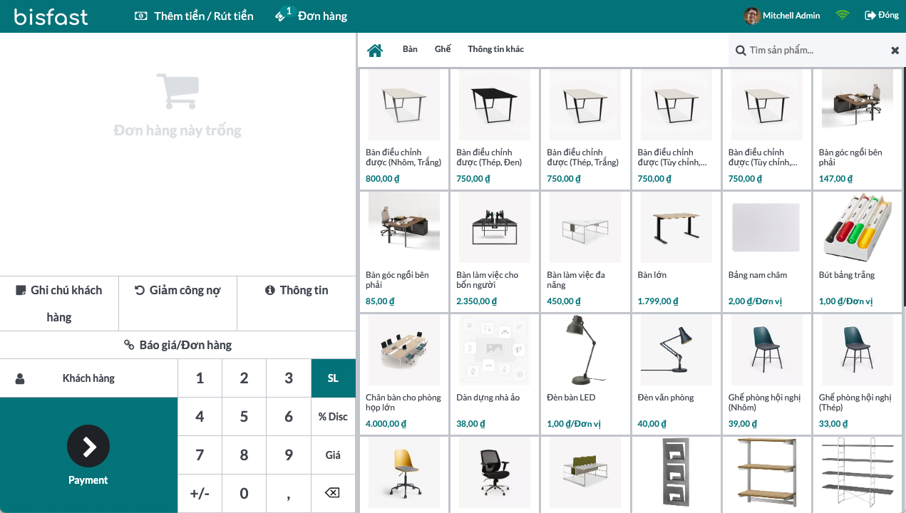
Task: Open Thêm tiền / Rút tiền
Action: pyautogui.click(x=194, y=16)
